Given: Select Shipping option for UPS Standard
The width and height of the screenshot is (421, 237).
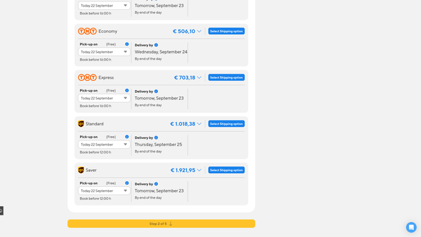Looking at the screenshot, I should coord(226,124).
